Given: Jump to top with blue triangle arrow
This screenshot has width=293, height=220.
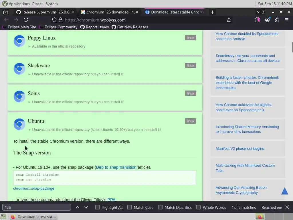Looking at the screenshot, I should (x=285, y=191).
